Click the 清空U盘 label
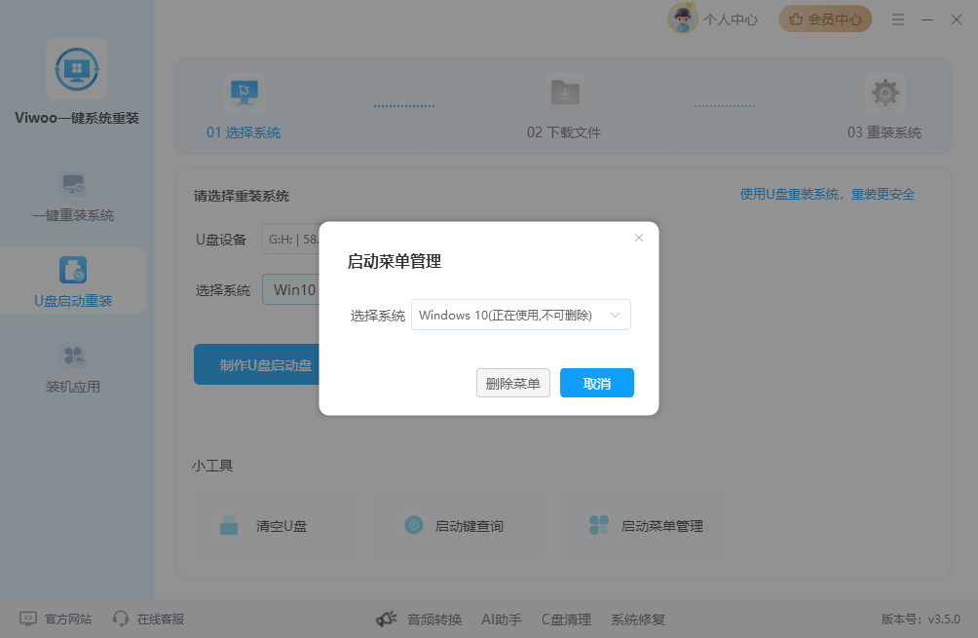This screenshot has width=978, height=638. [x=282, y=526]
